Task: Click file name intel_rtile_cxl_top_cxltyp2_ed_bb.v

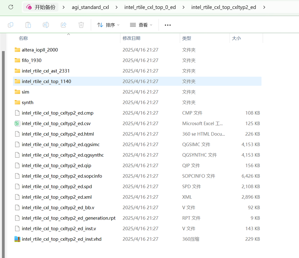Action: point(58,208)
